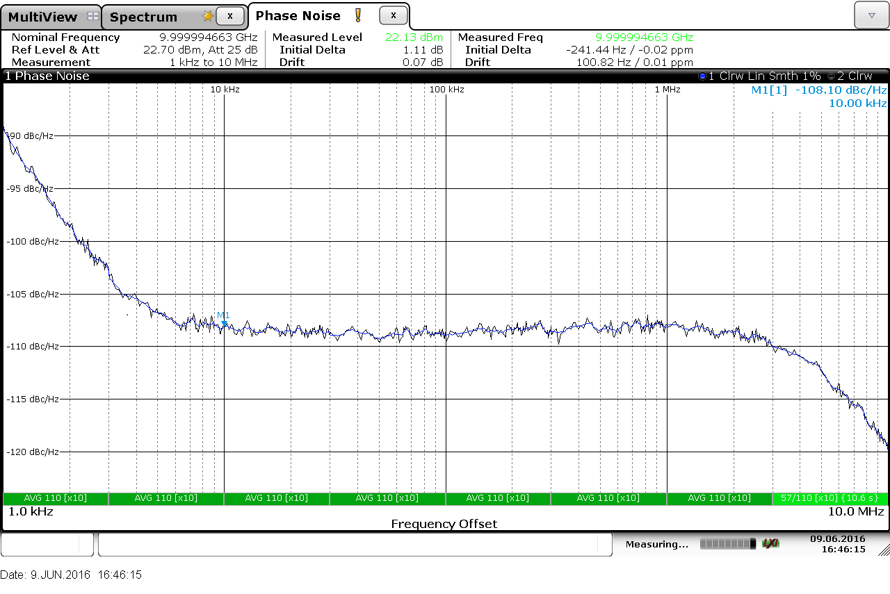
Task: Select trace 1 Clrw Lin Smth indicator
Action: click(759, 76)
